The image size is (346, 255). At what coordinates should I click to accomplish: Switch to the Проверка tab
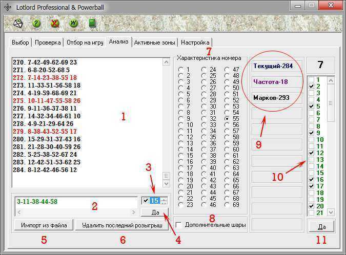48,42
